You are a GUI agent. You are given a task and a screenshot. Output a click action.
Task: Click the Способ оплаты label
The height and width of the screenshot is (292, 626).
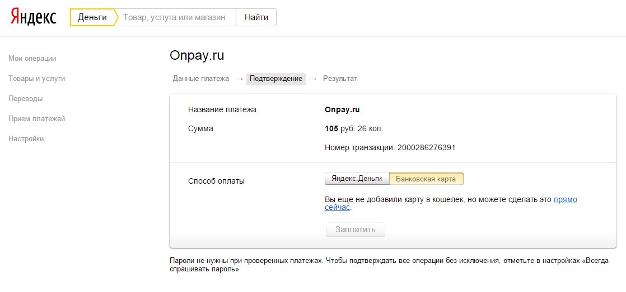coord(216,181)
